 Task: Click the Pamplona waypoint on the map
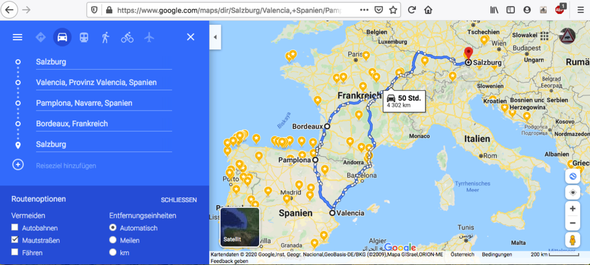315,160
